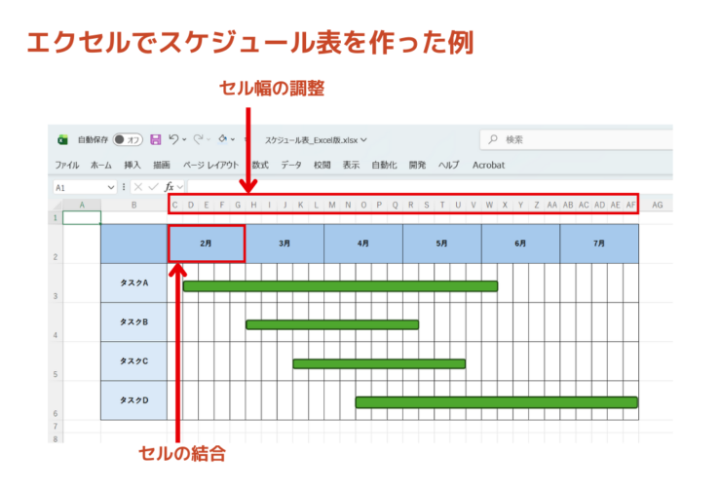
Task: Click the Select All corner triangle
Action: [57, 205]
